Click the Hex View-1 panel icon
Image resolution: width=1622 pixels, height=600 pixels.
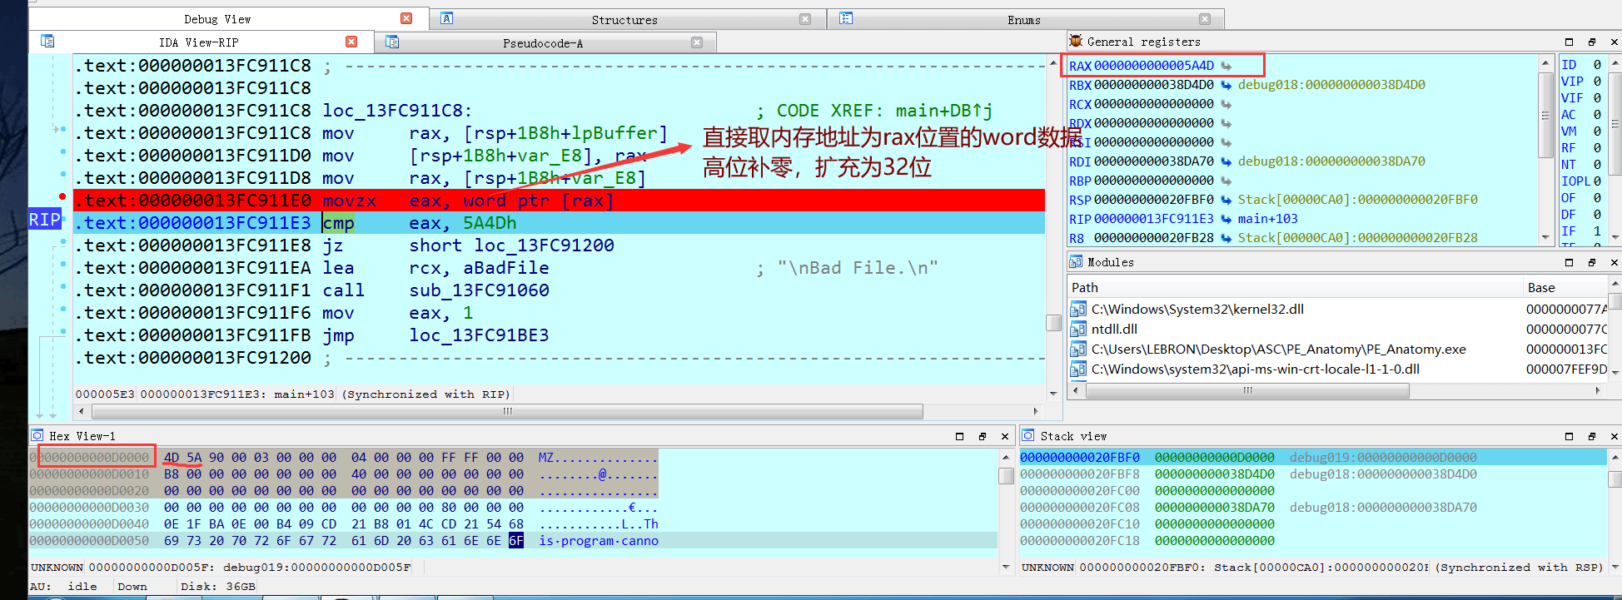[37, 436]
